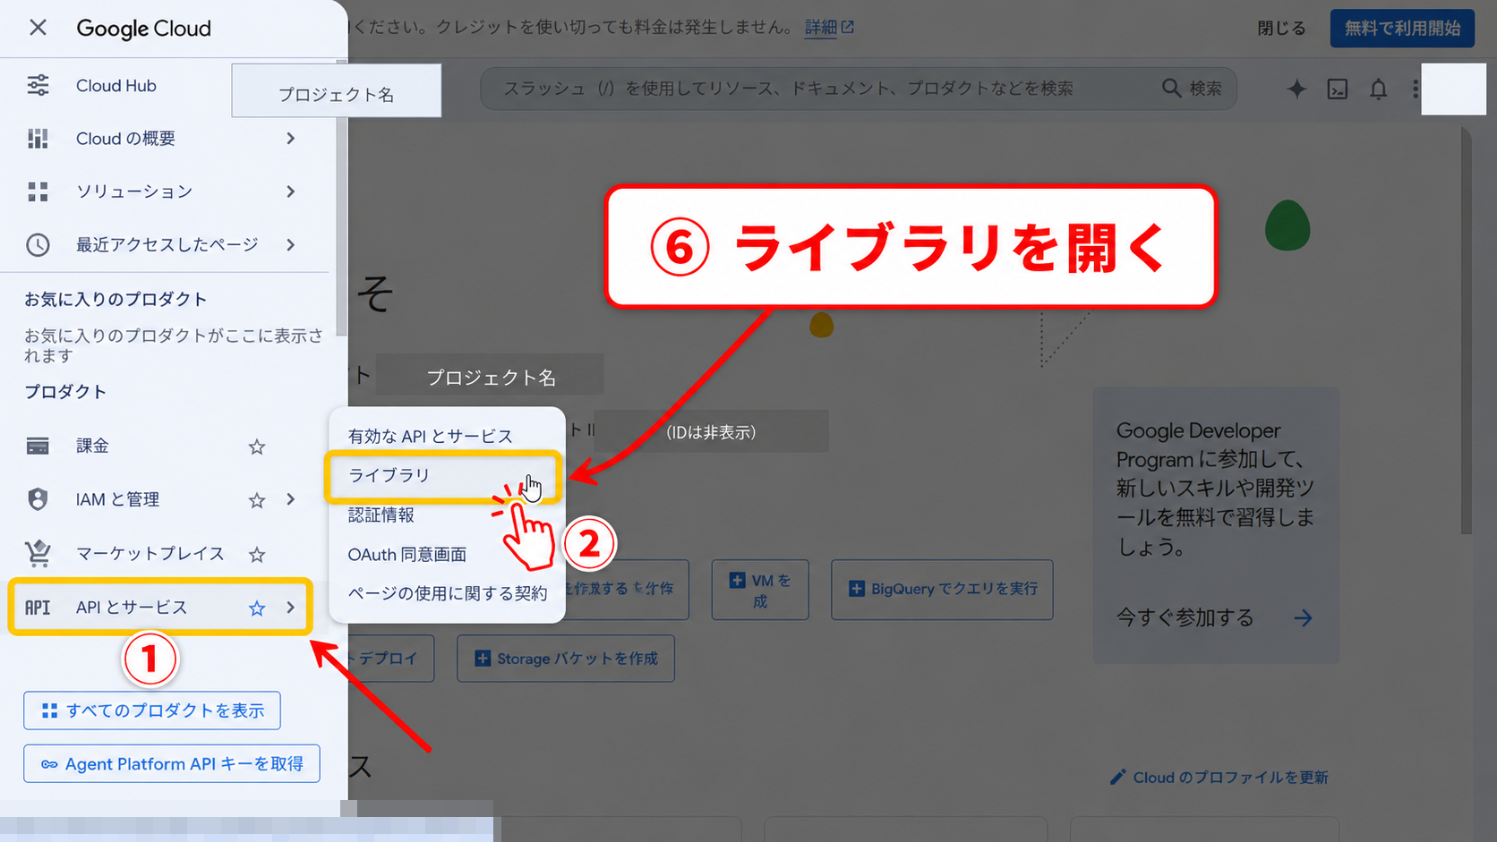Click the main page vertical scrollbar
This screenshot has width=1497, height=842.
click(1466, 331)
